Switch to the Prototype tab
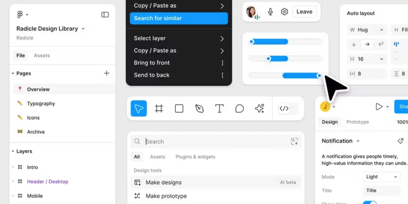Screen dimensions: 408x204 357,122
